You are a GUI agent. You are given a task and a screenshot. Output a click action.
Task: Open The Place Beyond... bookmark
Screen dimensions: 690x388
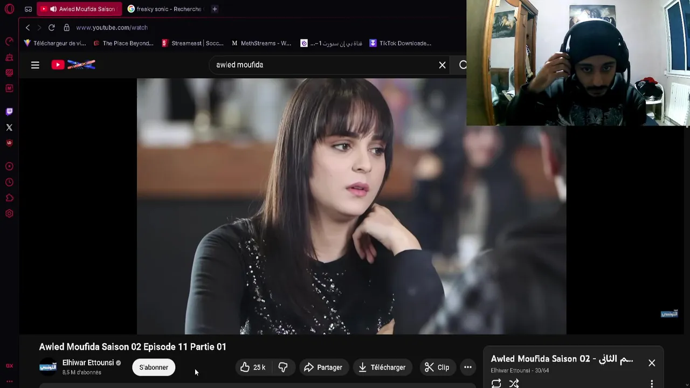123,43
